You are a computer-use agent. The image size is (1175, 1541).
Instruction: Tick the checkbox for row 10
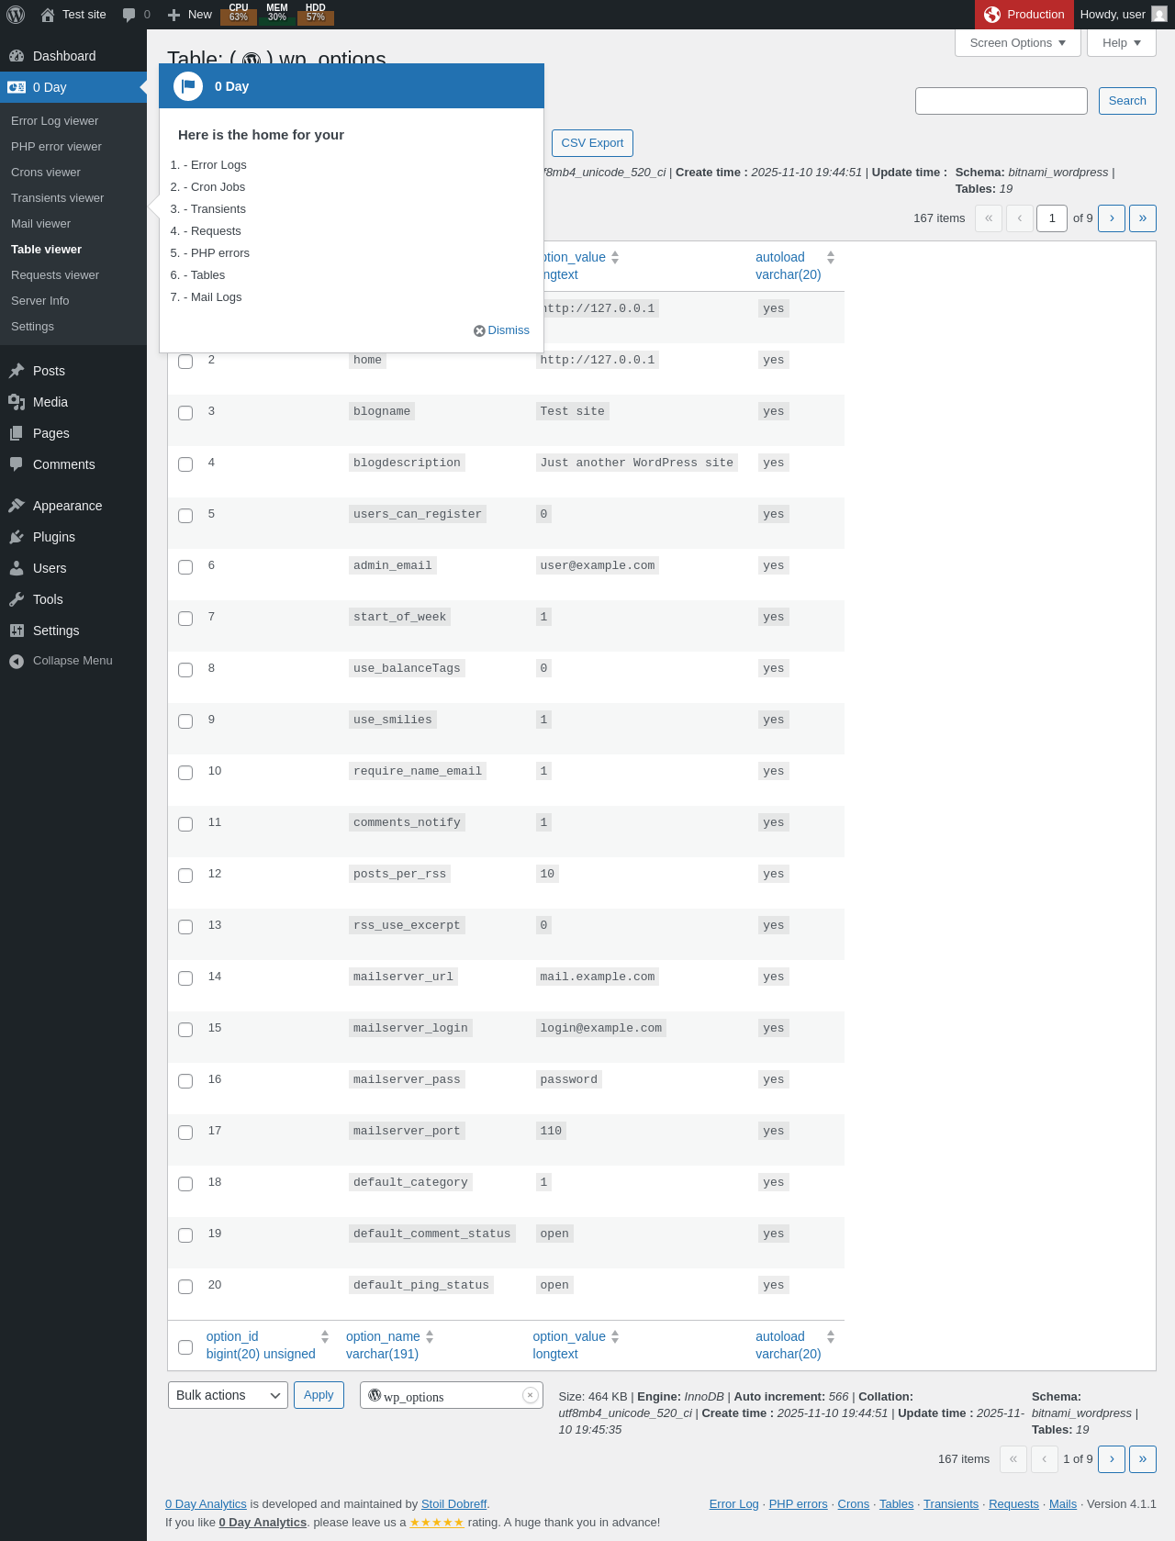[x=185, y=773]
